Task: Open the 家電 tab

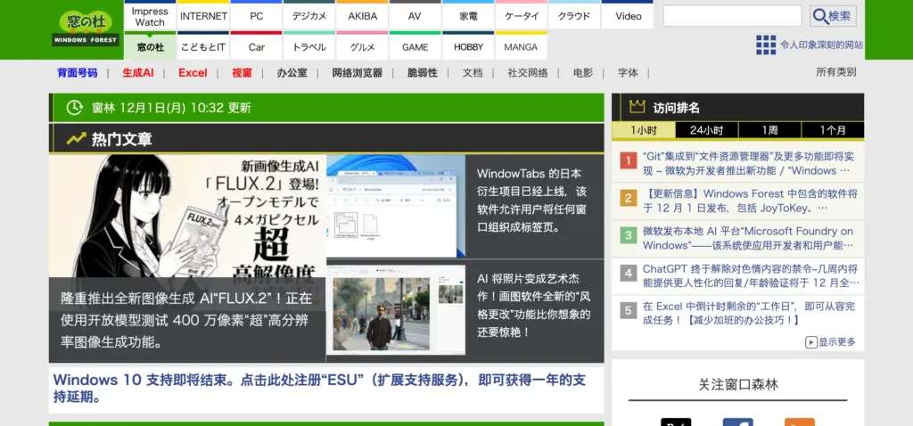Action: (x=468, y=16)
